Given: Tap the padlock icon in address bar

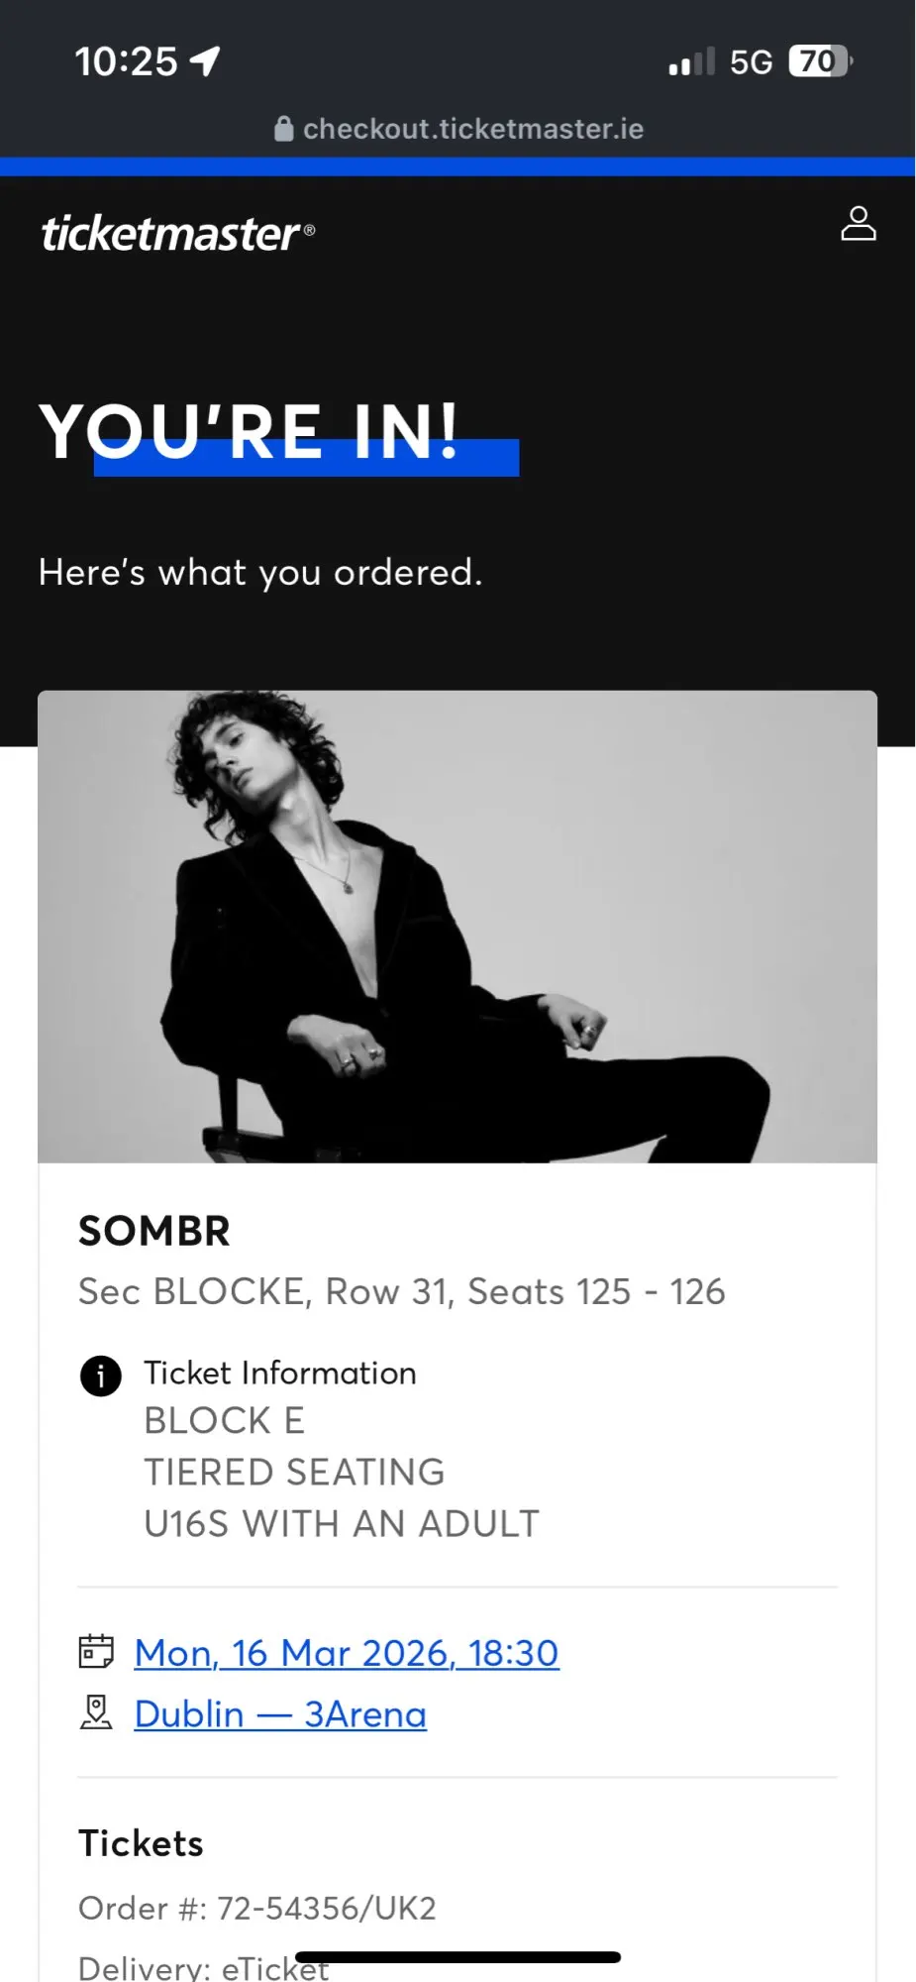Looking at the screenshot, I should [x=284, y=129].
